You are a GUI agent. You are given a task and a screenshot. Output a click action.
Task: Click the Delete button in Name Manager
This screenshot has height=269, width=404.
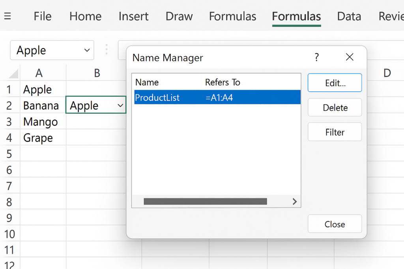(335, 108)
